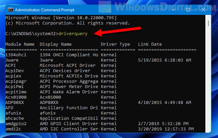This screenshot has width=218, height=138.
Task: Click the 'driverquery' command text
Action: (x=73, y=34)
